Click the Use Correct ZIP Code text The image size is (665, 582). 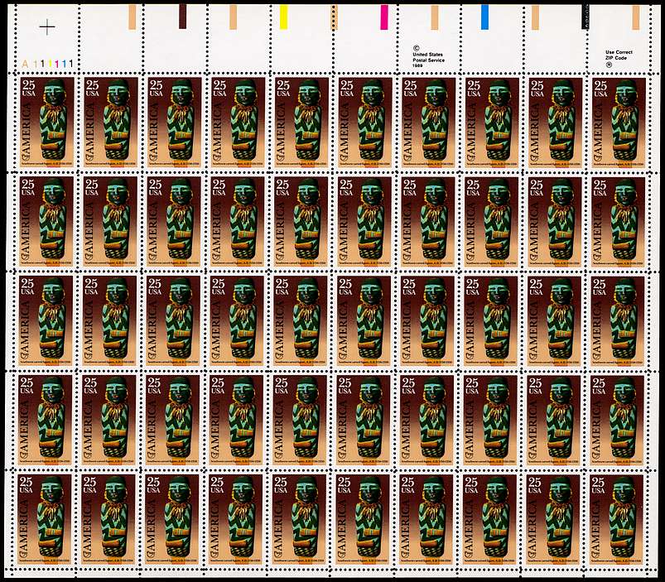(619, 55)
